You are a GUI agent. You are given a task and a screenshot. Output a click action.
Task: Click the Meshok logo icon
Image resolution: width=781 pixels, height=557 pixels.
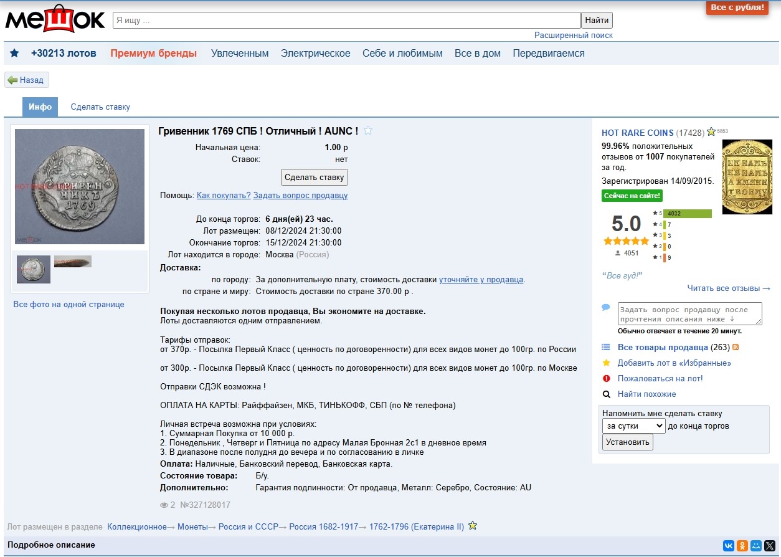(x=55, y=20)
